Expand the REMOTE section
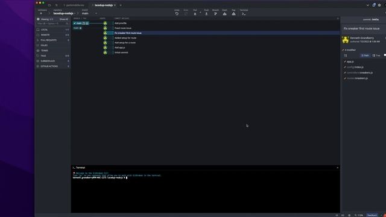Viewport: 386px width, 217px height. [53, 35]
